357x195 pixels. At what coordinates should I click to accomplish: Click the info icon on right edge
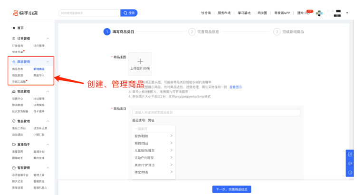click(x=350, y=172)
